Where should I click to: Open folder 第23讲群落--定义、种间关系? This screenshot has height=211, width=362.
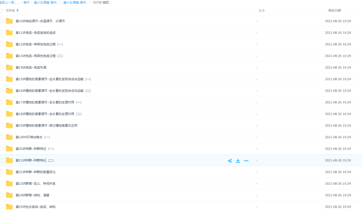pos(36,184)
